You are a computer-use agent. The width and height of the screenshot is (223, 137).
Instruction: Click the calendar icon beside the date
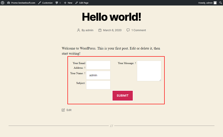[100, 30]
